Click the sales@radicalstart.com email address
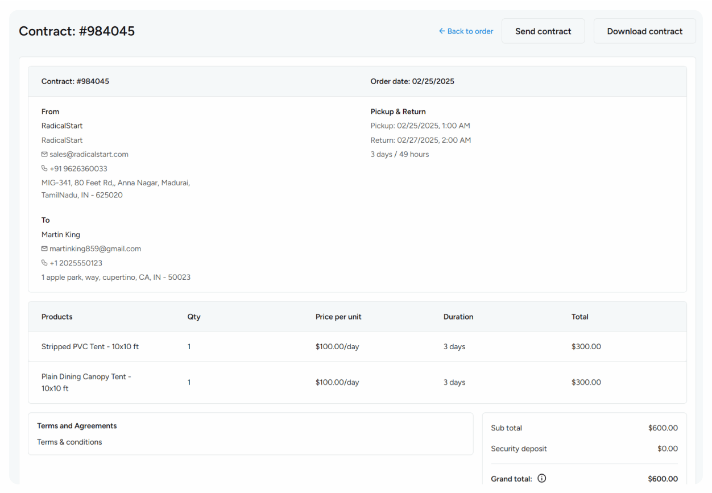 click(x=89, y=154)
